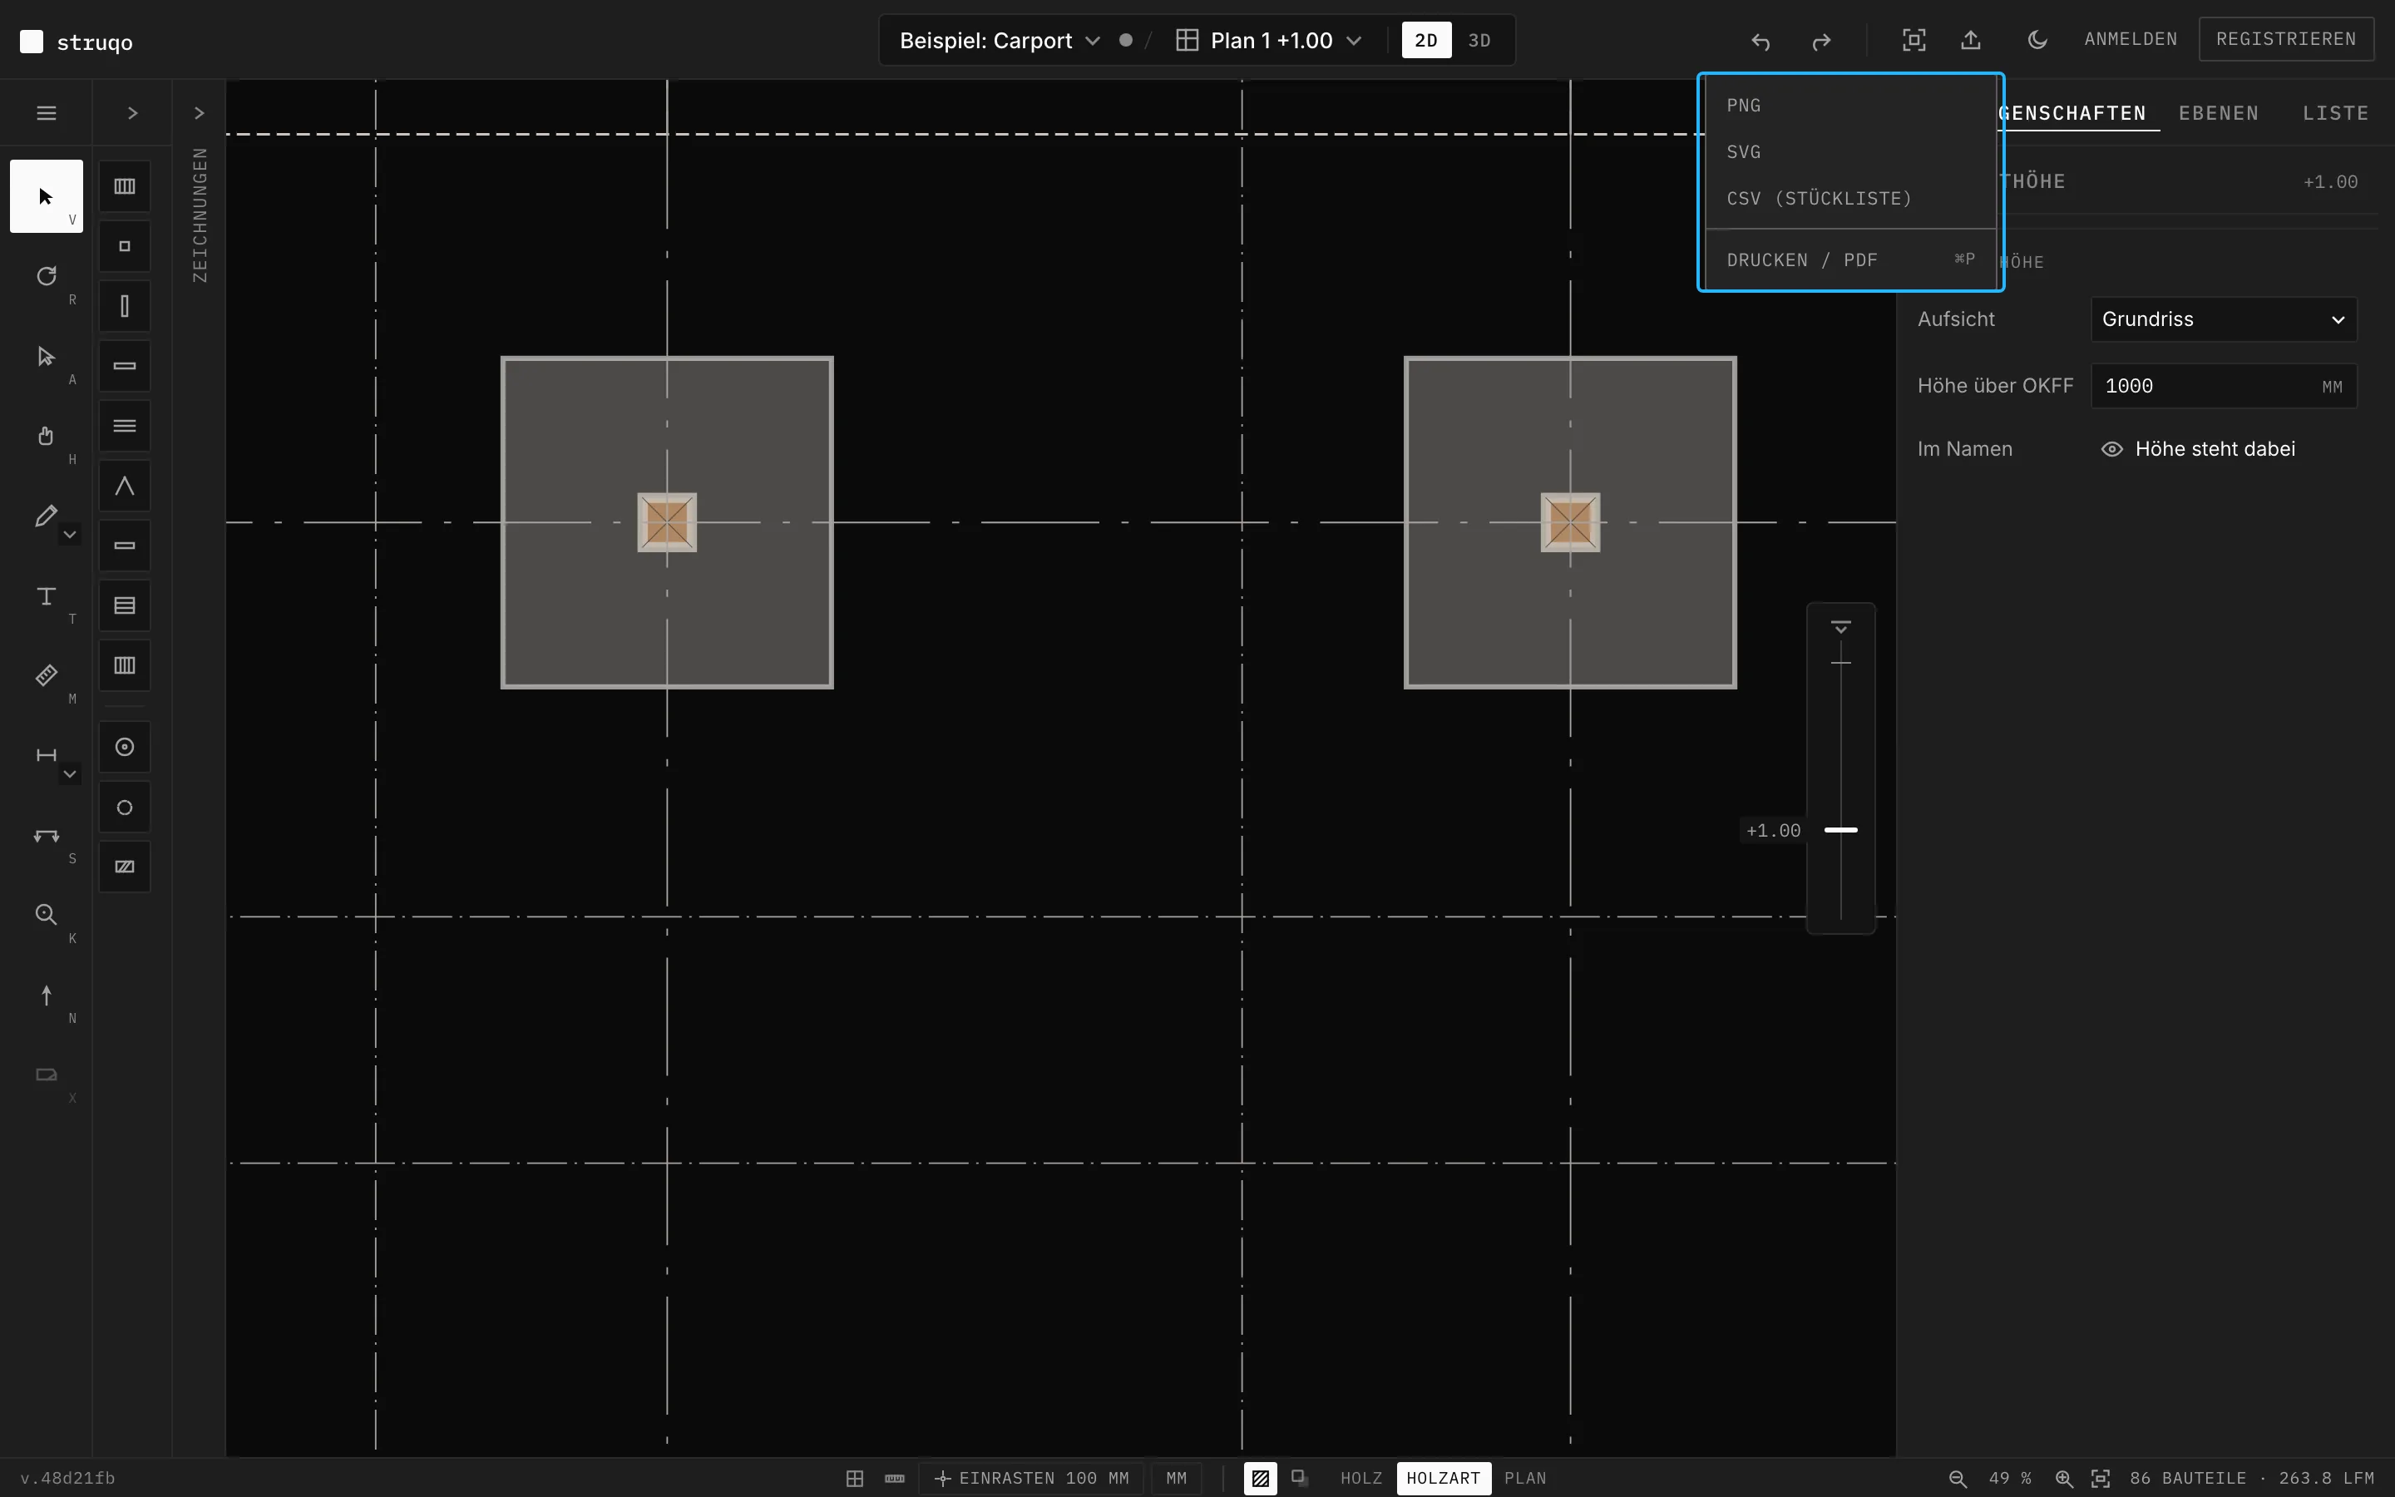Select Drucken / PDF menu entry
The height and width of the screenshot is (1497, 2395).
coord(1850,259)
